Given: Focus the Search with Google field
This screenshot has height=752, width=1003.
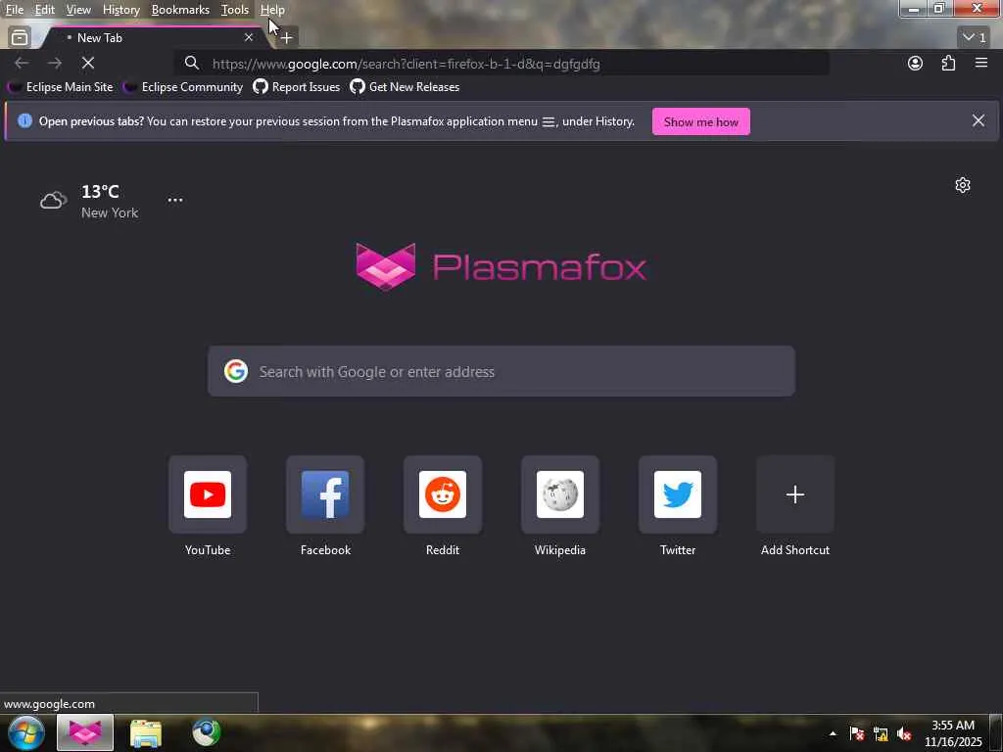Looking at the screenshot, I should point(501,371).
